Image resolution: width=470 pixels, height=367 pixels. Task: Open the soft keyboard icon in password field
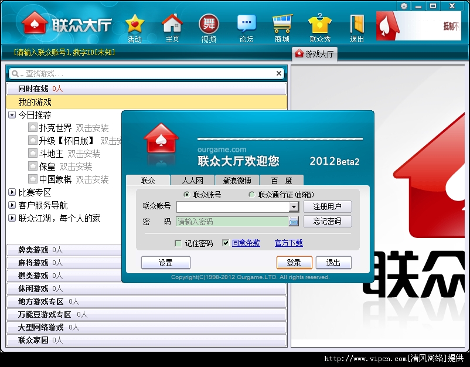pyautogui.click(x=294, y=222)
